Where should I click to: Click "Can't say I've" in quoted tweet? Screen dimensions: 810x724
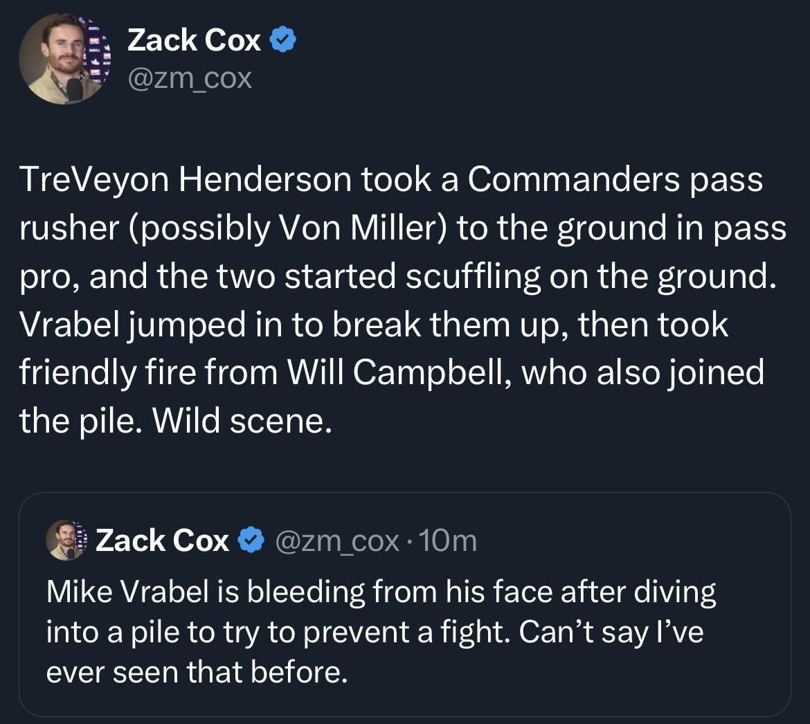click(606, 632)
